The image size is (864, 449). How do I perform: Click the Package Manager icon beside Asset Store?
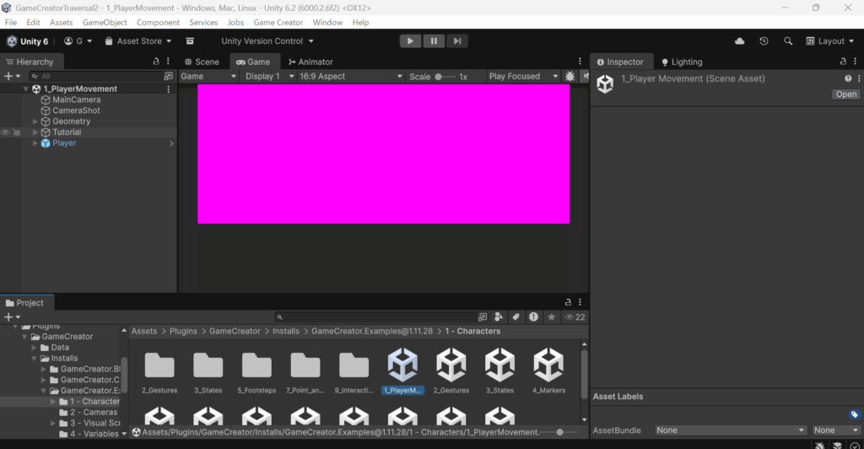(x=191, y=41)
